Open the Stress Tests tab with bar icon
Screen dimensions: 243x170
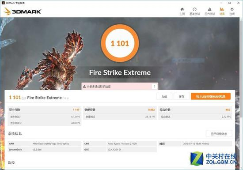[210, 11]
